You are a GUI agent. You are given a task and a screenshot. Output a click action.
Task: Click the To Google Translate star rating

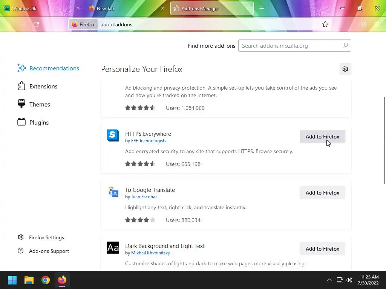140,220
